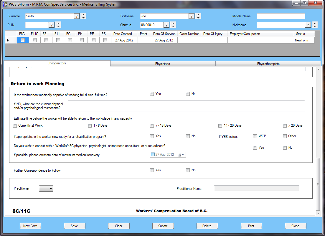Click the Surname lookup question mark button

tap(77, 16)
